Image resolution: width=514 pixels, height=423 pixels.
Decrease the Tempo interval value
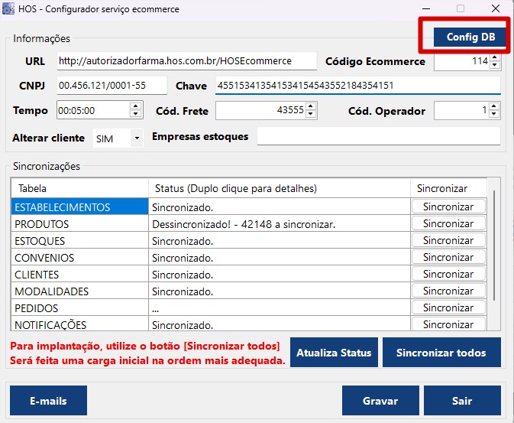135,114
